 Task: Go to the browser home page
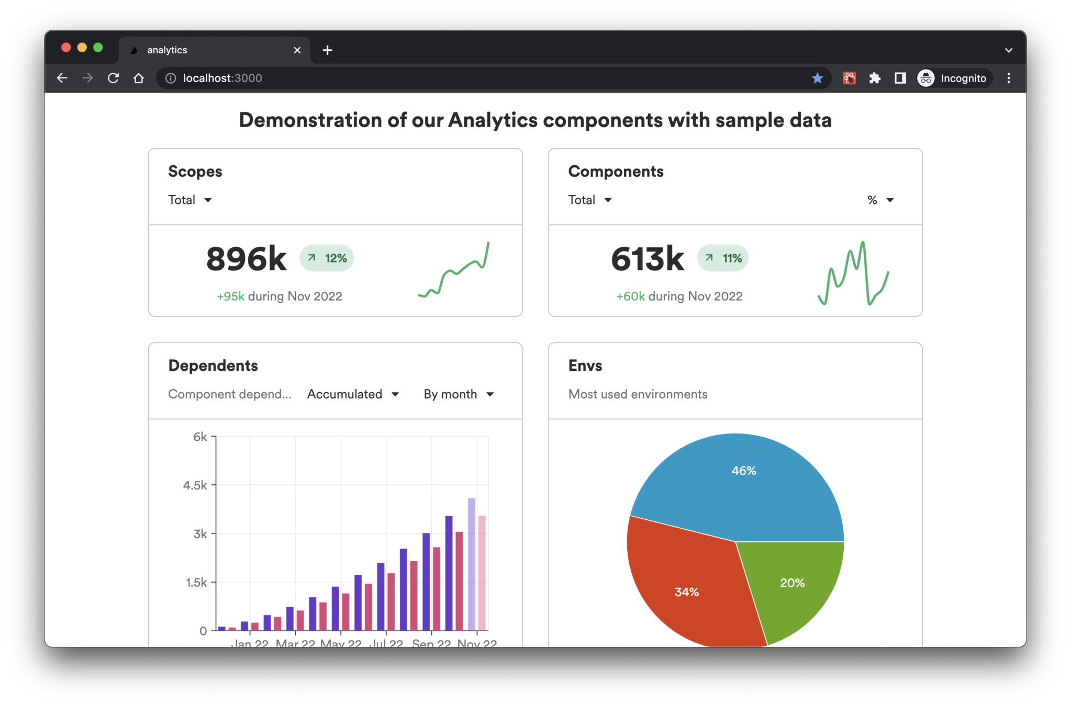[x=139, y=78]
